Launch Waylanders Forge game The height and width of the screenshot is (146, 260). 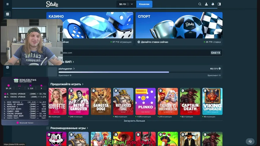click(x=123, y=101)
